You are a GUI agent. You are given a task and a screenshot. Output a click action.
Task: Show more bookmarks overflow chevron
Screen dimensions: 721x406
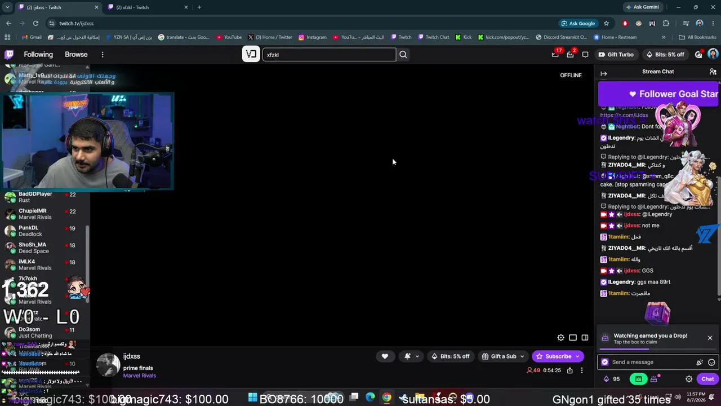click(664, 37)
